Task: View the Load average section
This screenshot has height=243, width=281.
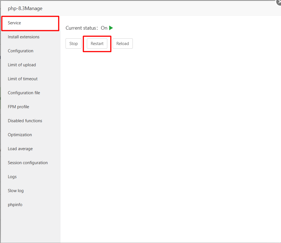Action: pyautogui.click(x=20, y=148)
